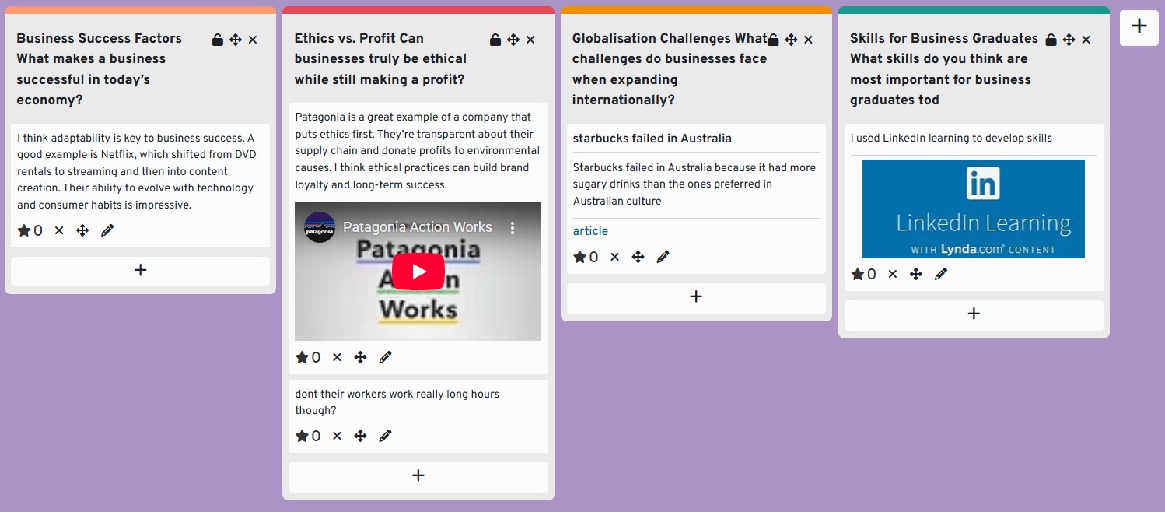Open the article link
Viewport: 1165px width, 512px height.
[590, 231]
